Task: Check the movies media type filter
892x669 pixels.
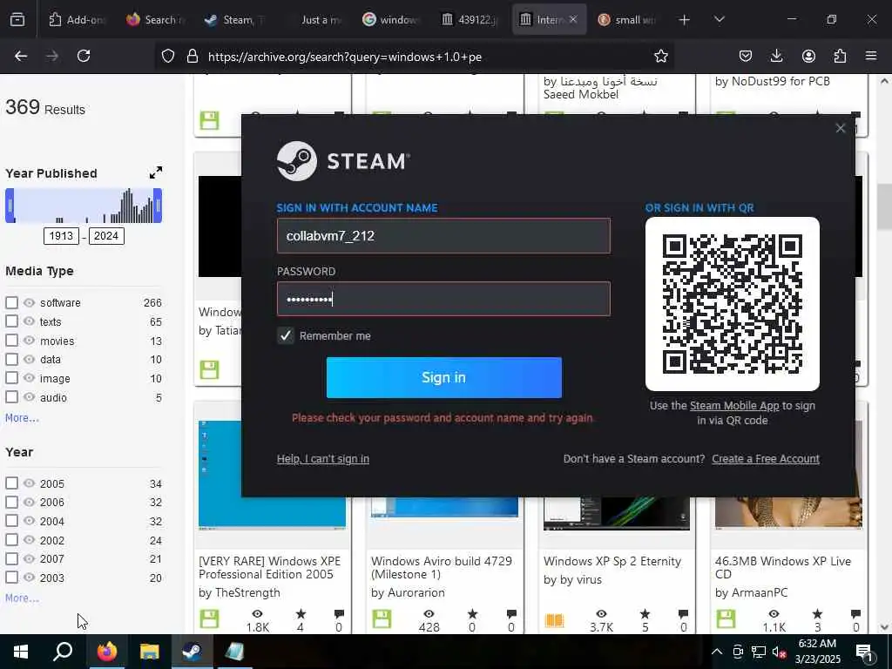Action: pyautogui.click(x=11, y=341)
